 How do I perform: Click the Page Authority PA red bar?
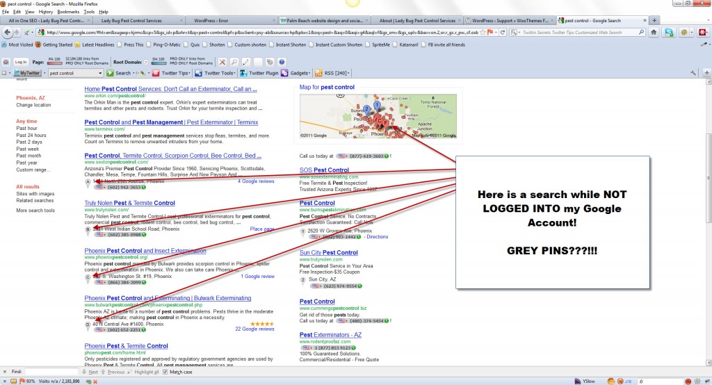[54, 63]
